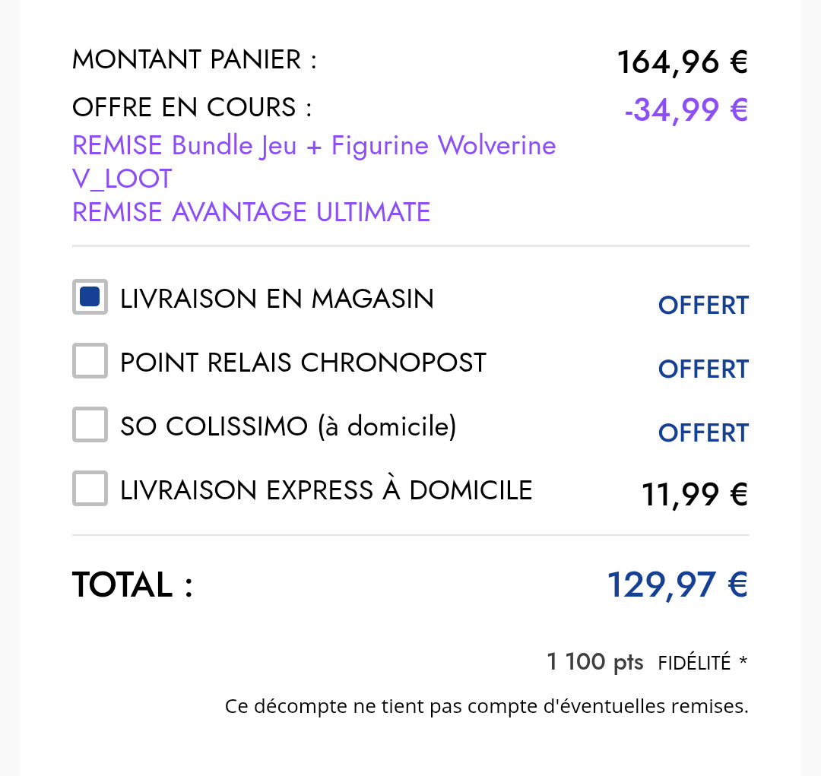Viewport: 821px width, 776px height.
Task: Click the Point Relais Chronopost label
Action: coord(303,363)
